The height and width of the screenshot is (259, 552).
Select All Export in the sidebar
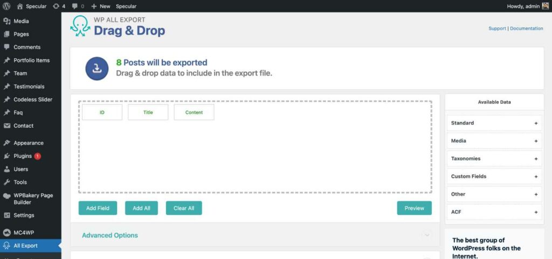point(31,246)
